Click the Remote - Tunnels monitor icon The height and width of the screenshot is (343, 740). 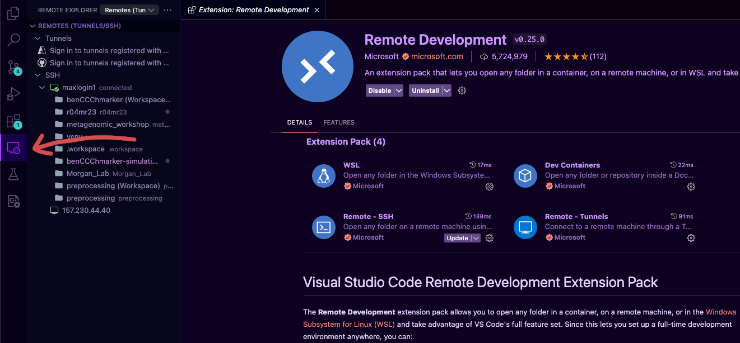point(525,227)
